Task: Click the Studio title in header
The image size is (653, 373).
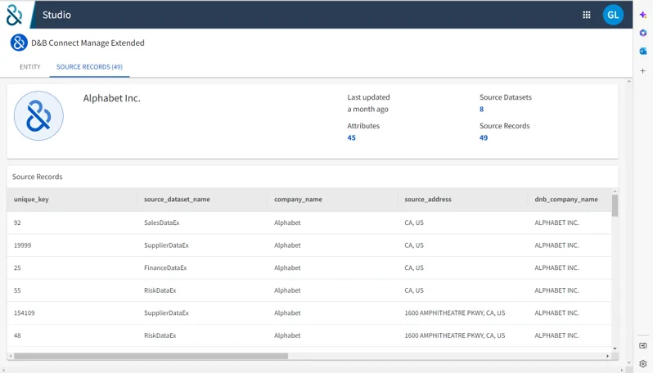Action: click(56, 15)
